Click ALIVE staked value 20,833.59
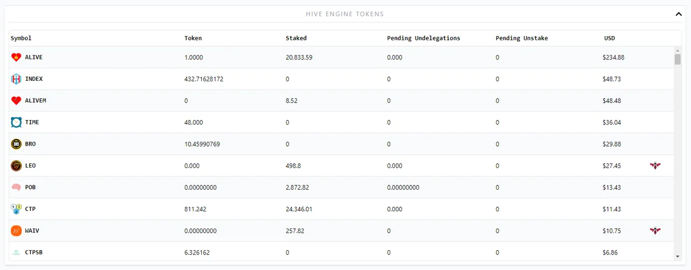Screen dimensions: 691x270 click(299, 57)
